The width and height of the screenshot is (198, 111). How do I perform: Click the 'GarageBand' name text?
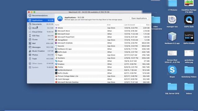coord(62,40)
